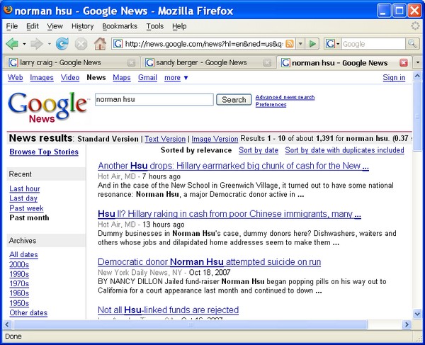Viewport: 425px width, 345px height.
Task: Click the Video link in Google navigation
Action: tap(70, 78)
